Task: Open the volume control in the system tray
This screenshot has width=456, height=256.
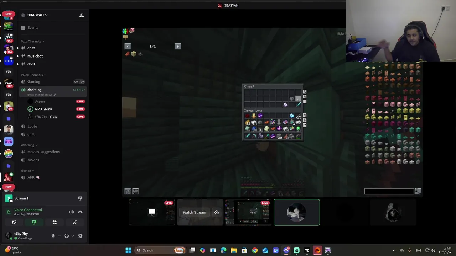Action: [x=433, y=250]
